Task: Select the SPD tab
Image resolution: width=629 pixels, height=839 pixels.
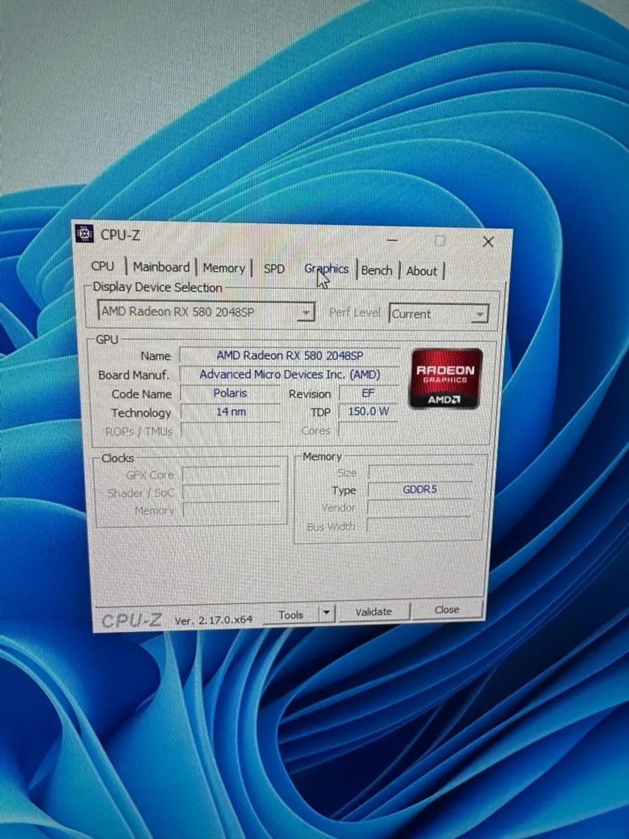Action: 274,269
